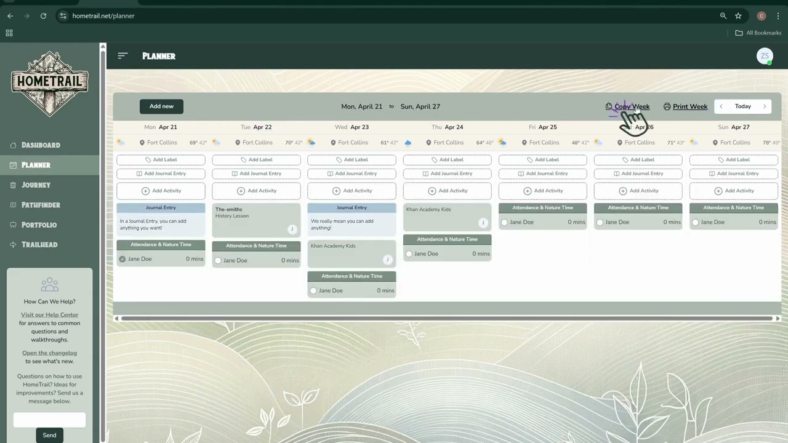Go back with browser back arrow
This screenshot has height=443, width=788.
click(10, 16)
